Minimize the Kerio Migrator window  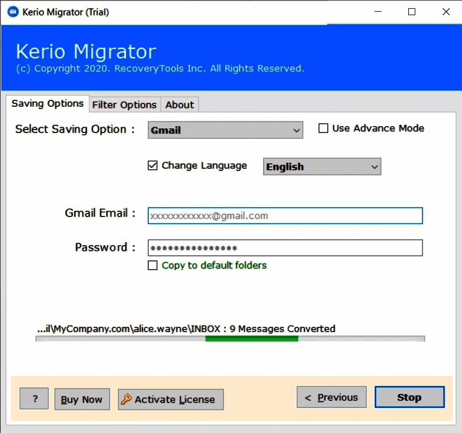[379, 12]
